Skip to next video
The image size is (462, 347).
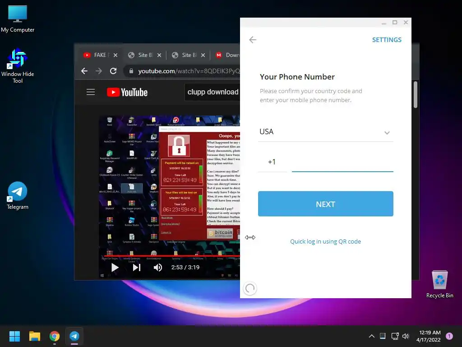tap(136, 267)
